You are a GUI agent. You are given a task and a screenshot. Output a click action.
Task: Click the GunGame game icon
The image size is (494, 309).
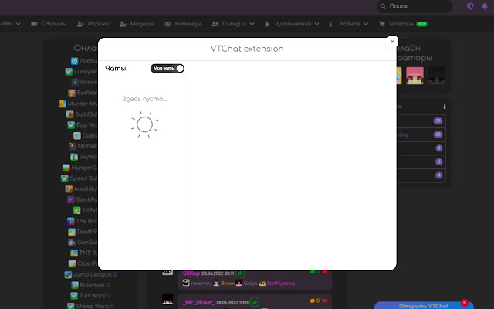72,242
